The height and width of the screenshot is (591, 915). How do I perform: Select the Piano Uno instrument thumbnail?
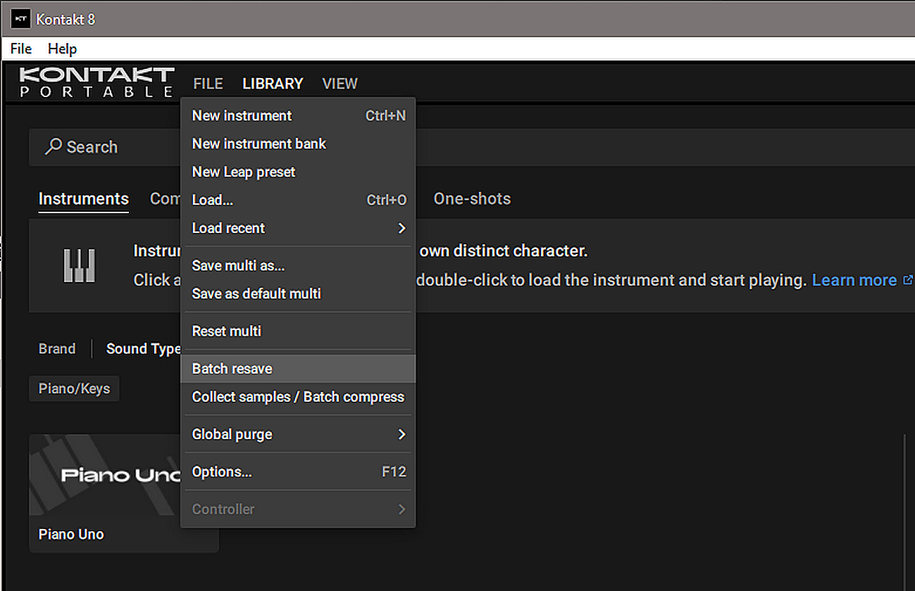point(105,475)
